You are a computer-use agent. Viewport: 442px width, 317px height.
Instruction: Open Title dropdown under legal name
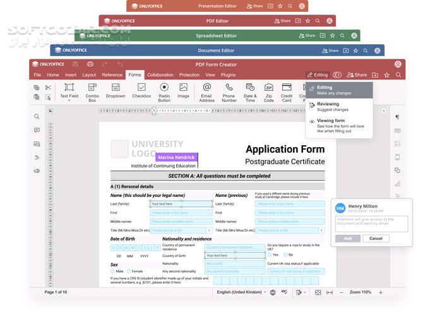[x=209, y=230]
